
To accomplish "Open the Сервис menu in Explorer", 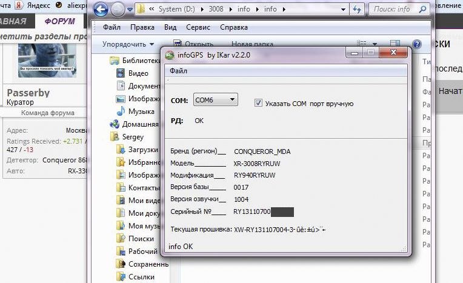I will coord(198,27).
